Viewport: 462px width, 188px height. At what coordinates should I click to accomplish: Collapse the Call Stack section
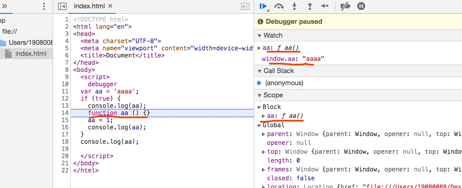260,71
